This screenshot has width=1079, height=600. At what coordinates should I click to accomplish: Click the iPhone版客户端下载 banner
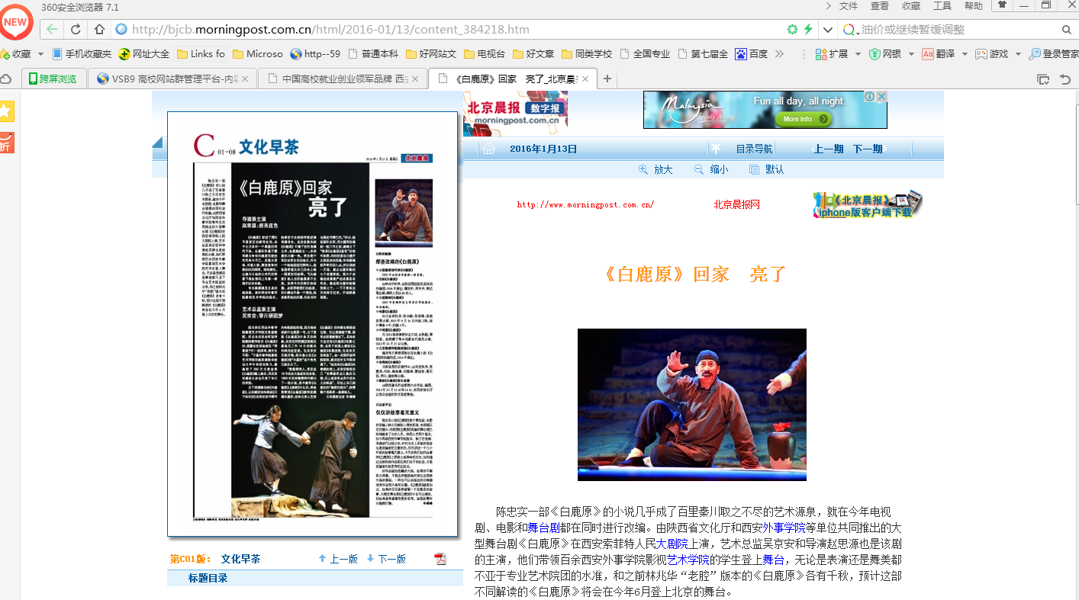868,204
